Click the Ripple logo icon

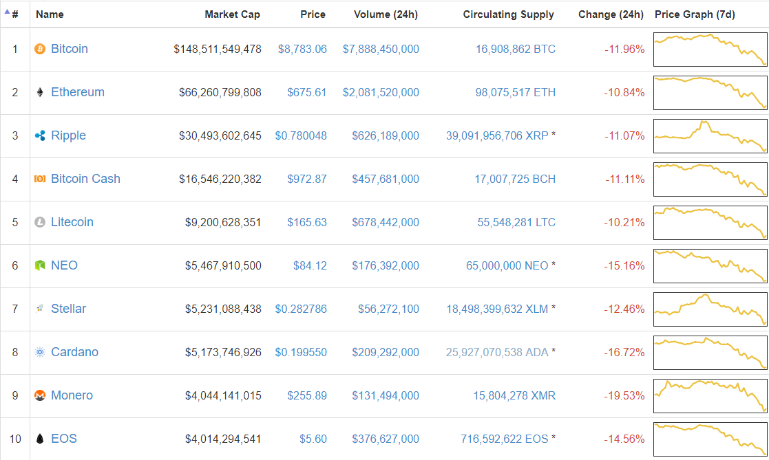(x=39, y=135)
